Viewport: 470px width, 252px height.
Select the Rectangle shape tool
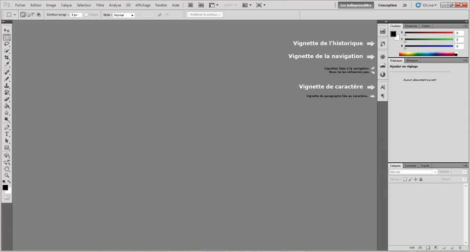[6, 147]
